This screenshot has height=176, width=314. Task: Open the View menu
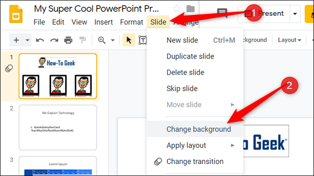click(x=79, y=22)
